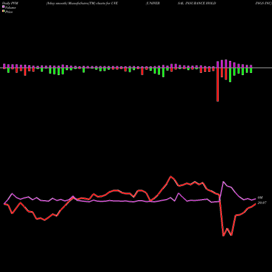The height and width of the screenshot is (272, 272).
Task: Click the purple Volume legend swatch
Action: 3,7
